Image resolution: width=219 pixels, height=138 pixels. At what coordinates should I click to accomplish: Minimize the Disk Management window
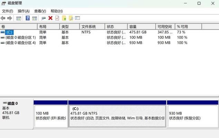click(185, 3)
